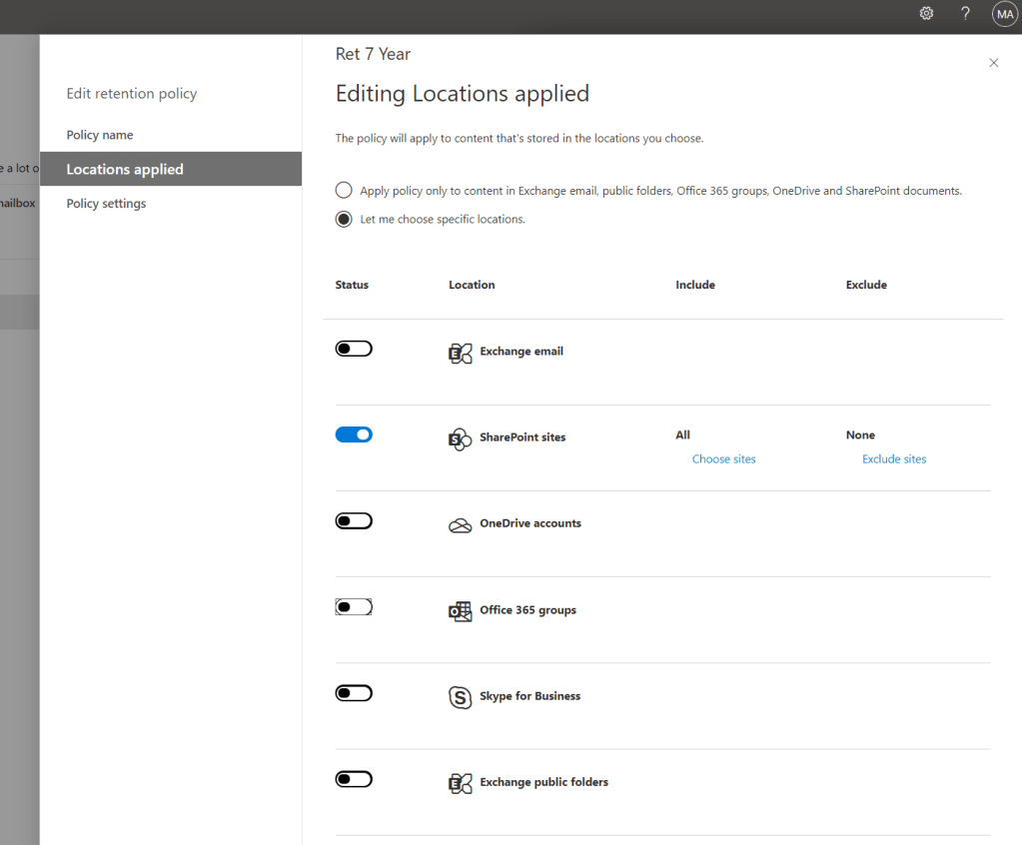
Task: Turn off the SharePoint sites toggle
Action: tap(354, 434)
